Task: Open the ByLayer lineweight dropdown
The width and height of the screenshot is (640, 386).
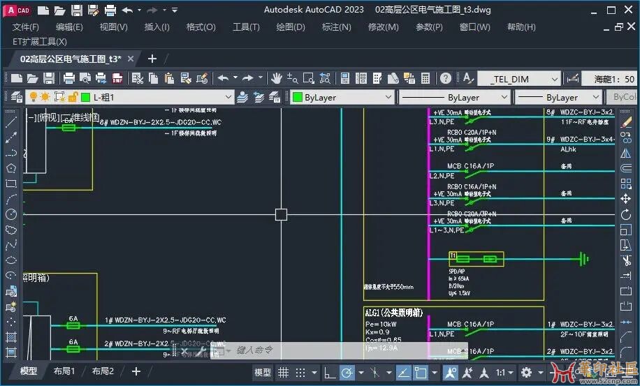Action: pos(595,98)
